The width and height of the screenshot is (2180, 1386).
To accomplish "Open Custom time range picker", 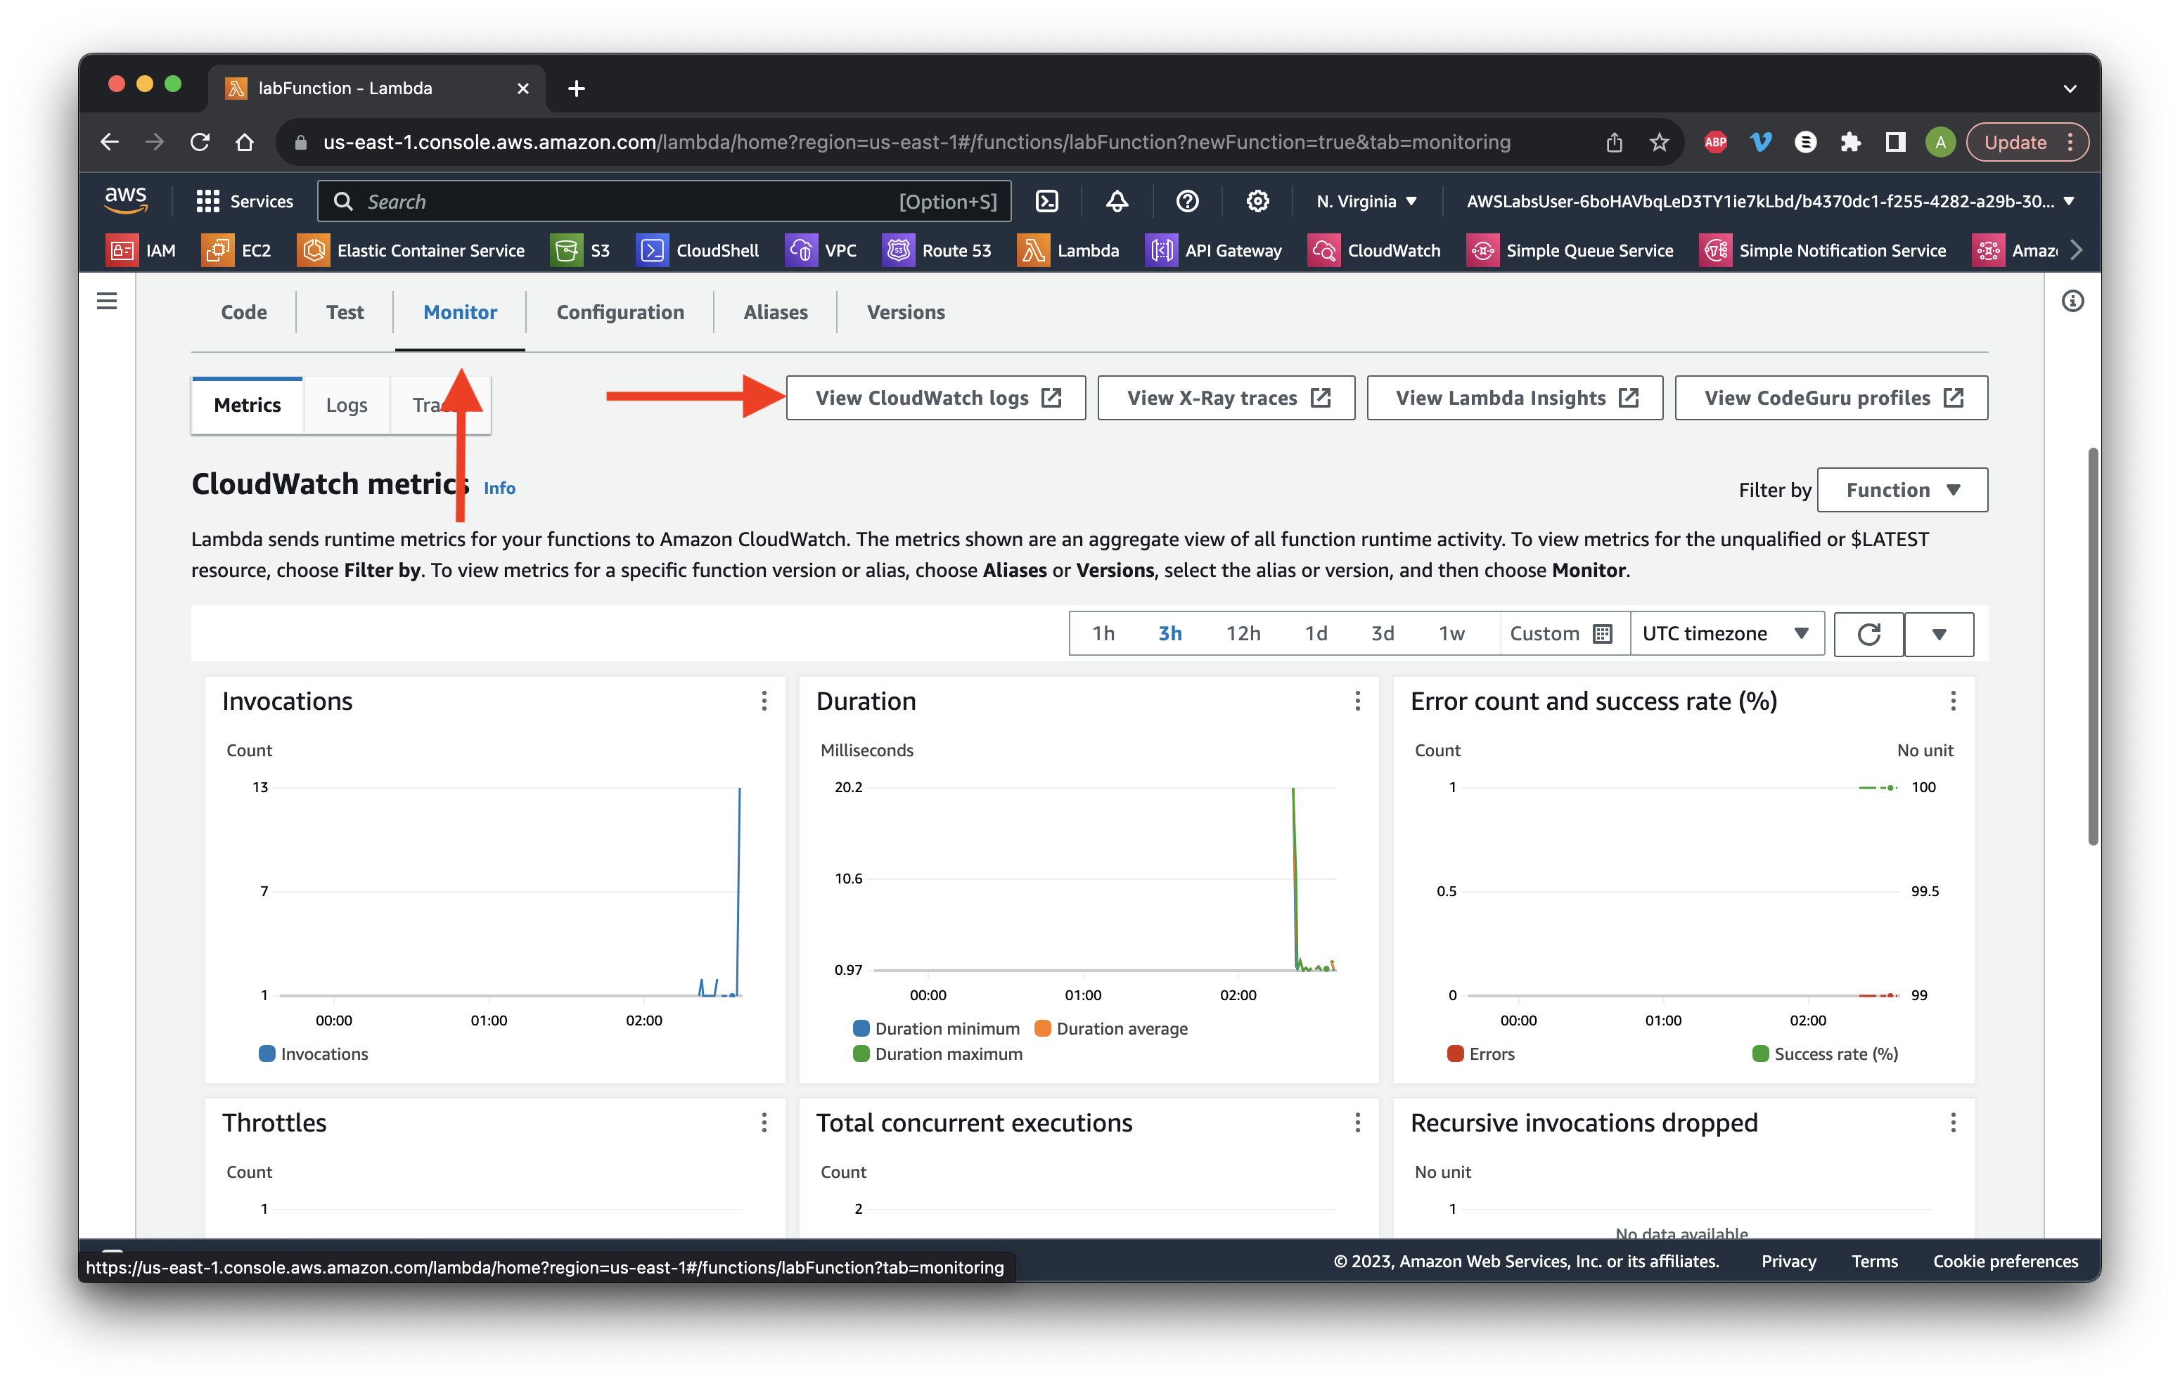I will point(1562,633).
